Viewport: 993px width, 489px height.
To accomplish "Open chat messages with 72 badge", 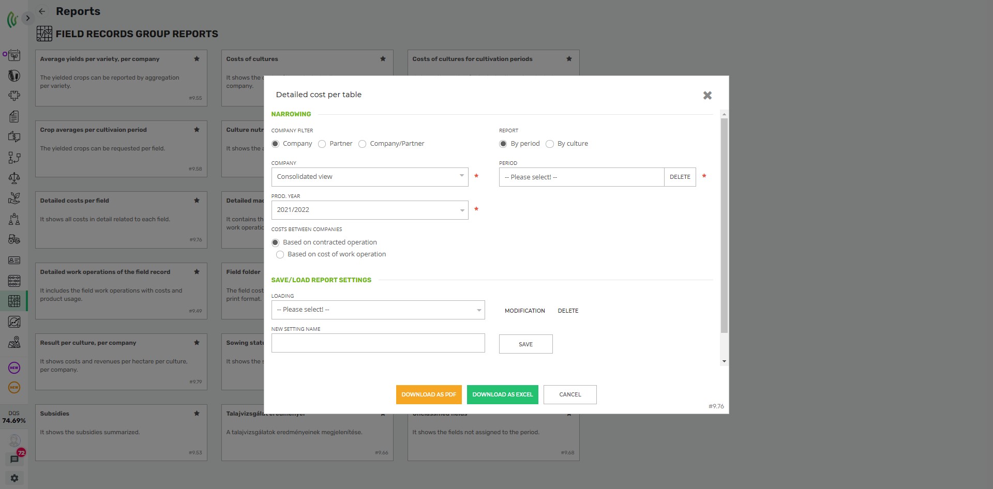I will pyautogui.click(x=14, y=459).
